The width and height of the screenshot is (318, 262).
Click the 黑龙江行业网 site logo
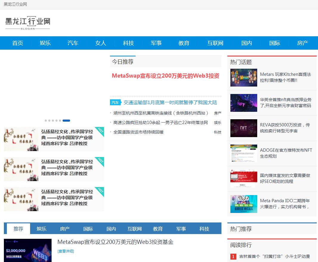(28, 23)
